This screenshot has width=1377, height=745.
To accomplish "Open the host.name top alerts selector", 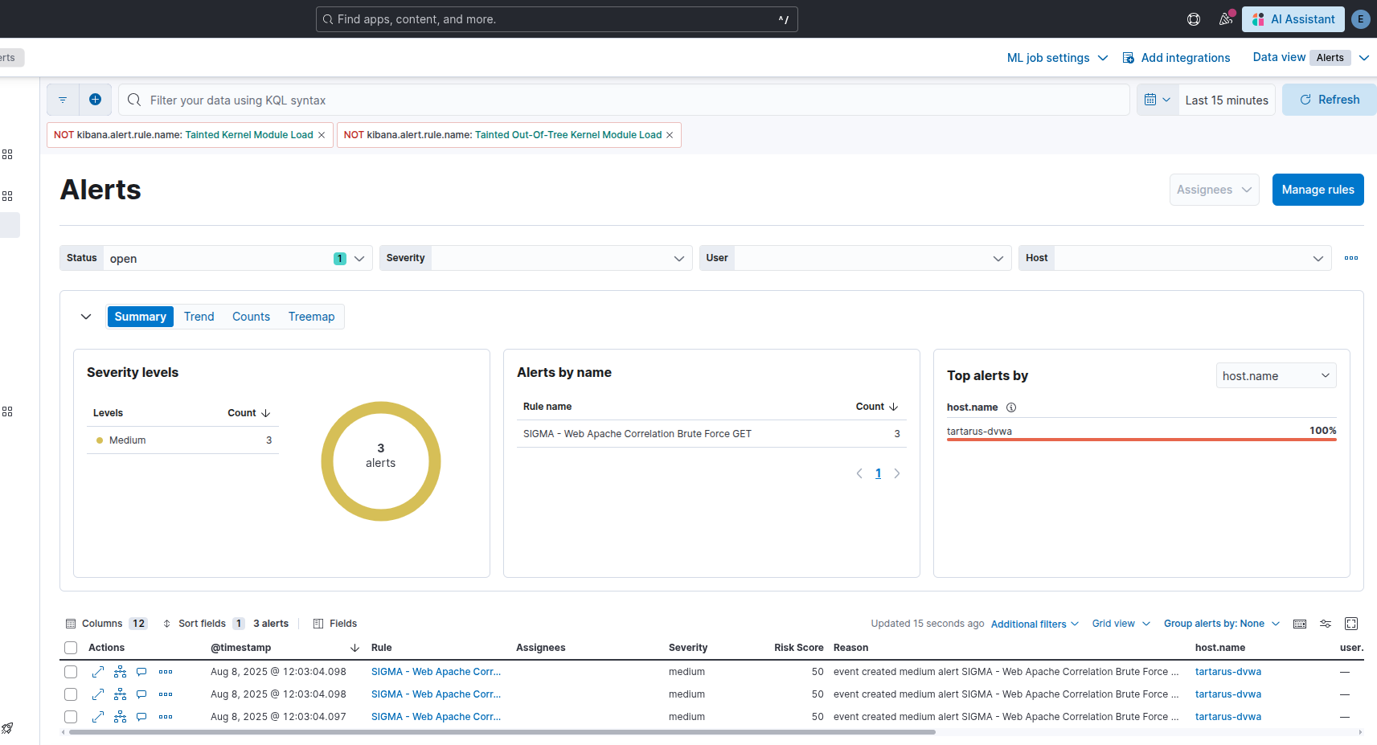I will click(x=1276, y=376).
